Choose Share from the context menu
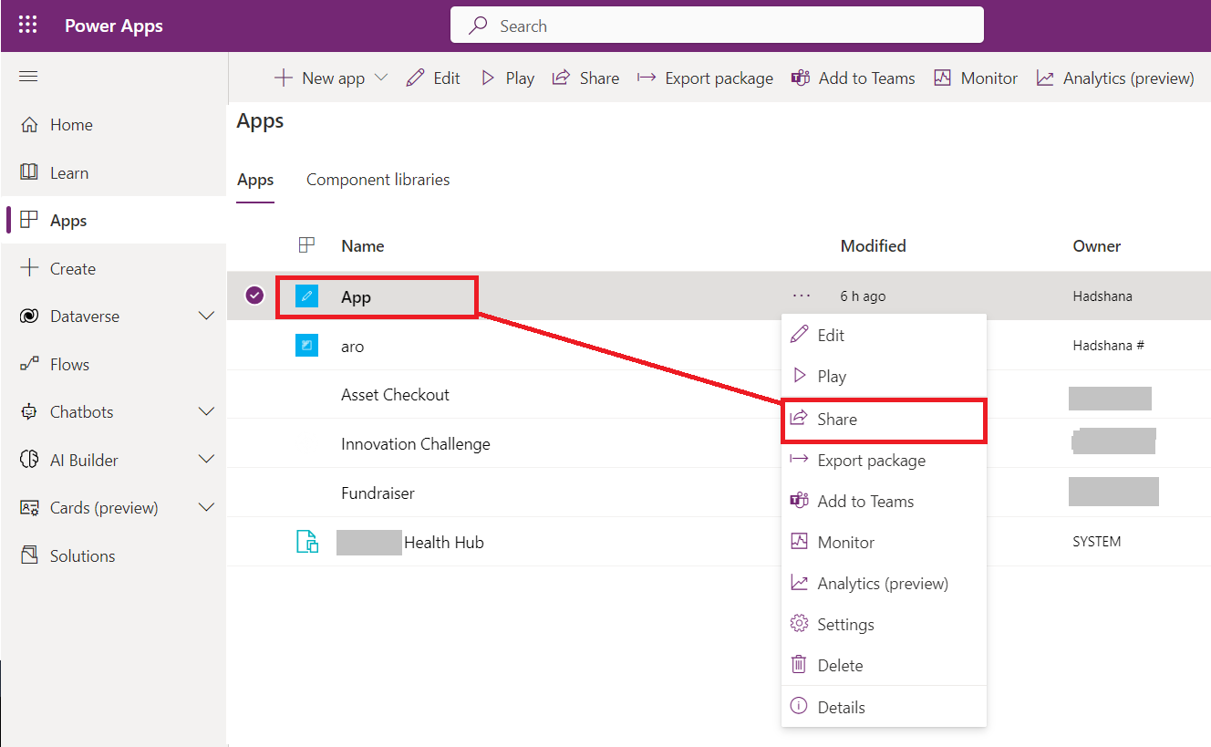Screen dimensions: 1211x747 click(x=838, y=419)
